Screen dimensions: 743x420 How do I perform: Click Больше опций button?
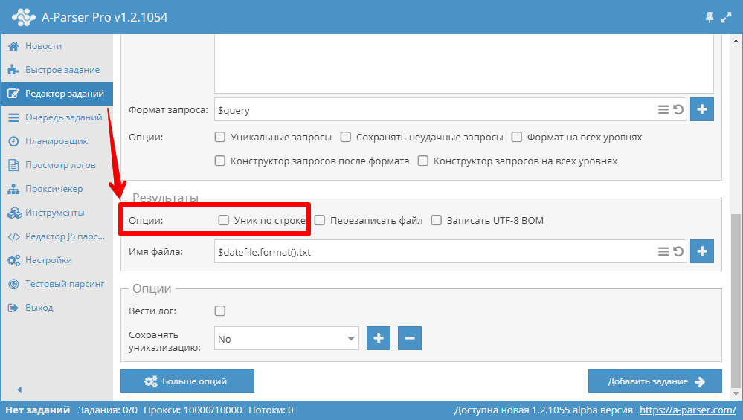click(187, 381)
